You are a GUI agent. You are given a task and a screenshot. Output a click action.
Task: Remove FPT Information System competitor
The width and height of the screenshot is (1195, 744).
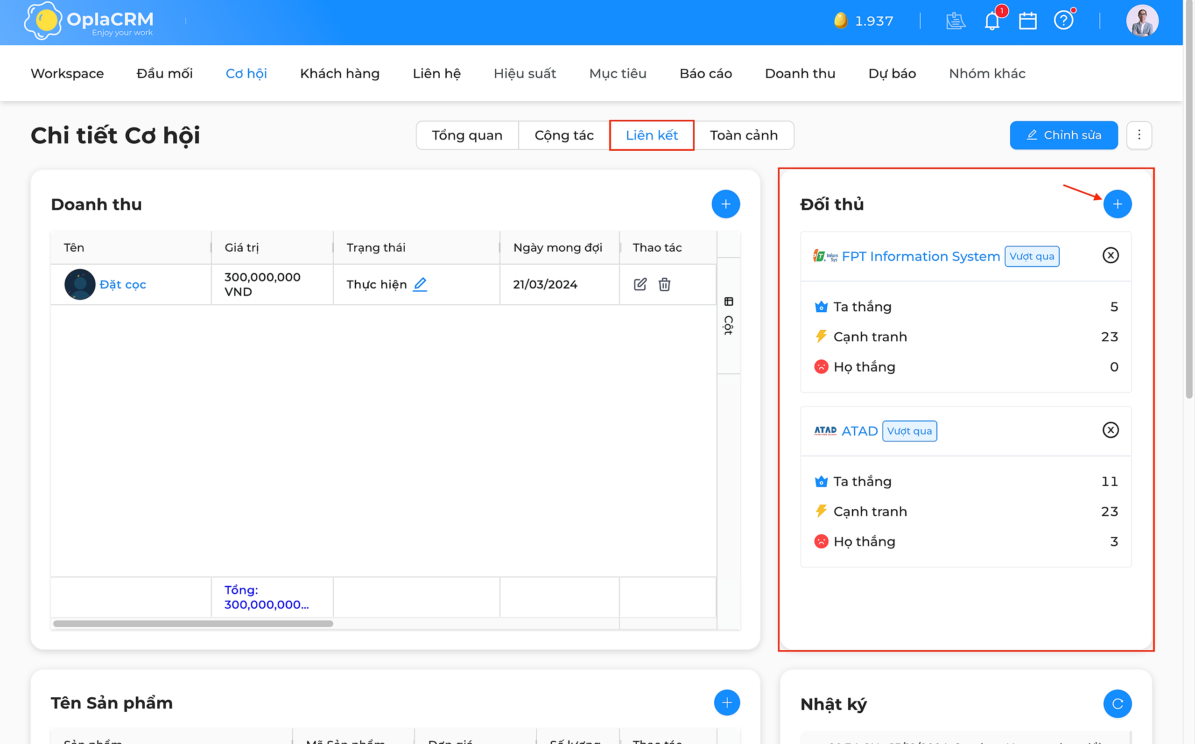pos(1111,255)
